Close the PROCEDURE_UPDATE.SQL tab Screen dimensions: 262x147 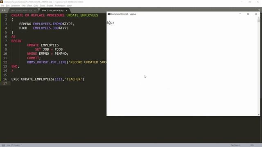tap(66, 11)
